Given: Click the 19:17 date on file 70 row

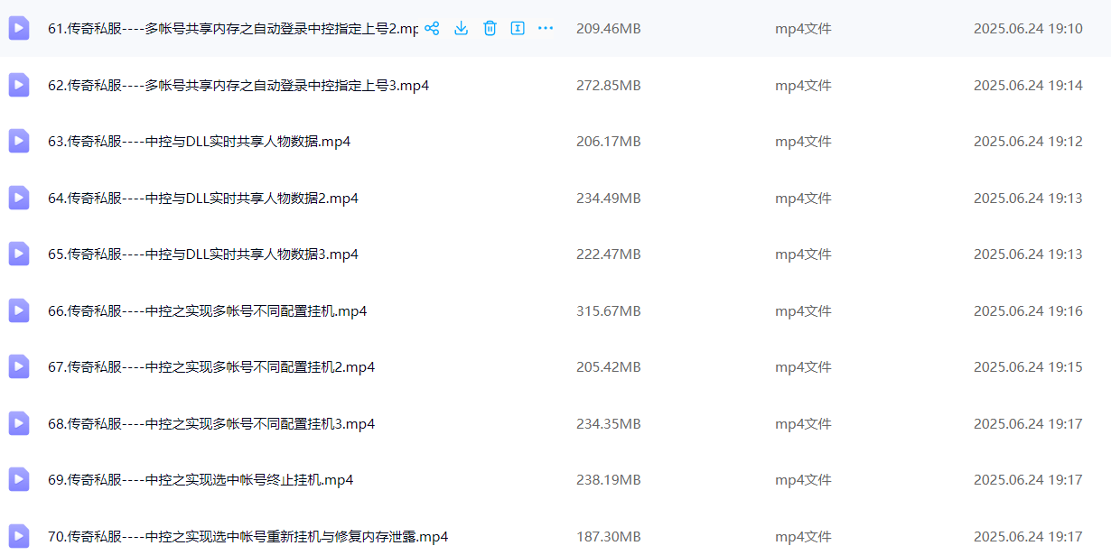Looking at the screenshot, I should tap(1028, 537).
